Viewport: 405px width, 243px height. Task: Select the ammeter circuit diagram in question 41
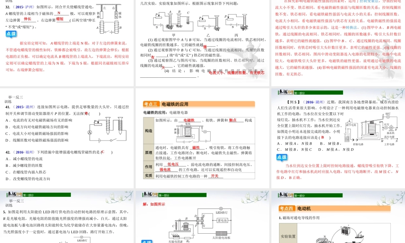[x=108, y=129]
